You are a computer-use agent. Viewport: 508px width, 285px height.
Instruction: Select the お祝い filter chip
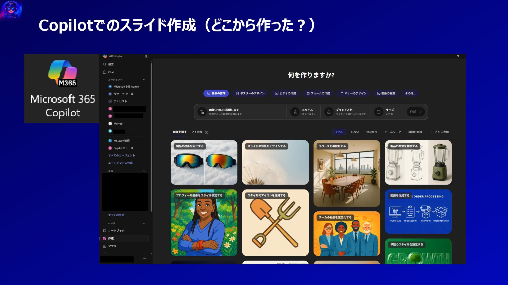[355, 132]
